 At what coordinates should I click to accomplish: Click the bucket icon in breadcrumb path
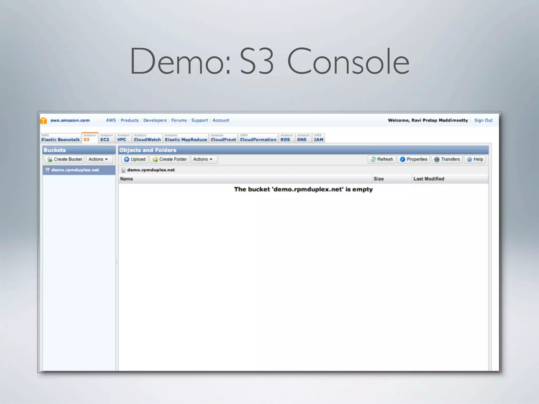(x=123, y=170)
